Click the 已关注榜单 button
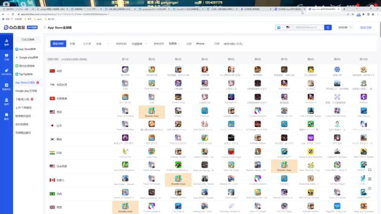 [x=28, y=39]
